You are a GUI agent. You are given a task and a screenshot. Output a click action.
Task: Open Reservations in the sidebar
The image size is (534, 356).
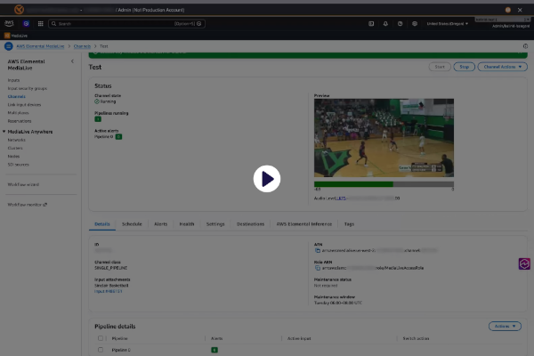(20, 121)
